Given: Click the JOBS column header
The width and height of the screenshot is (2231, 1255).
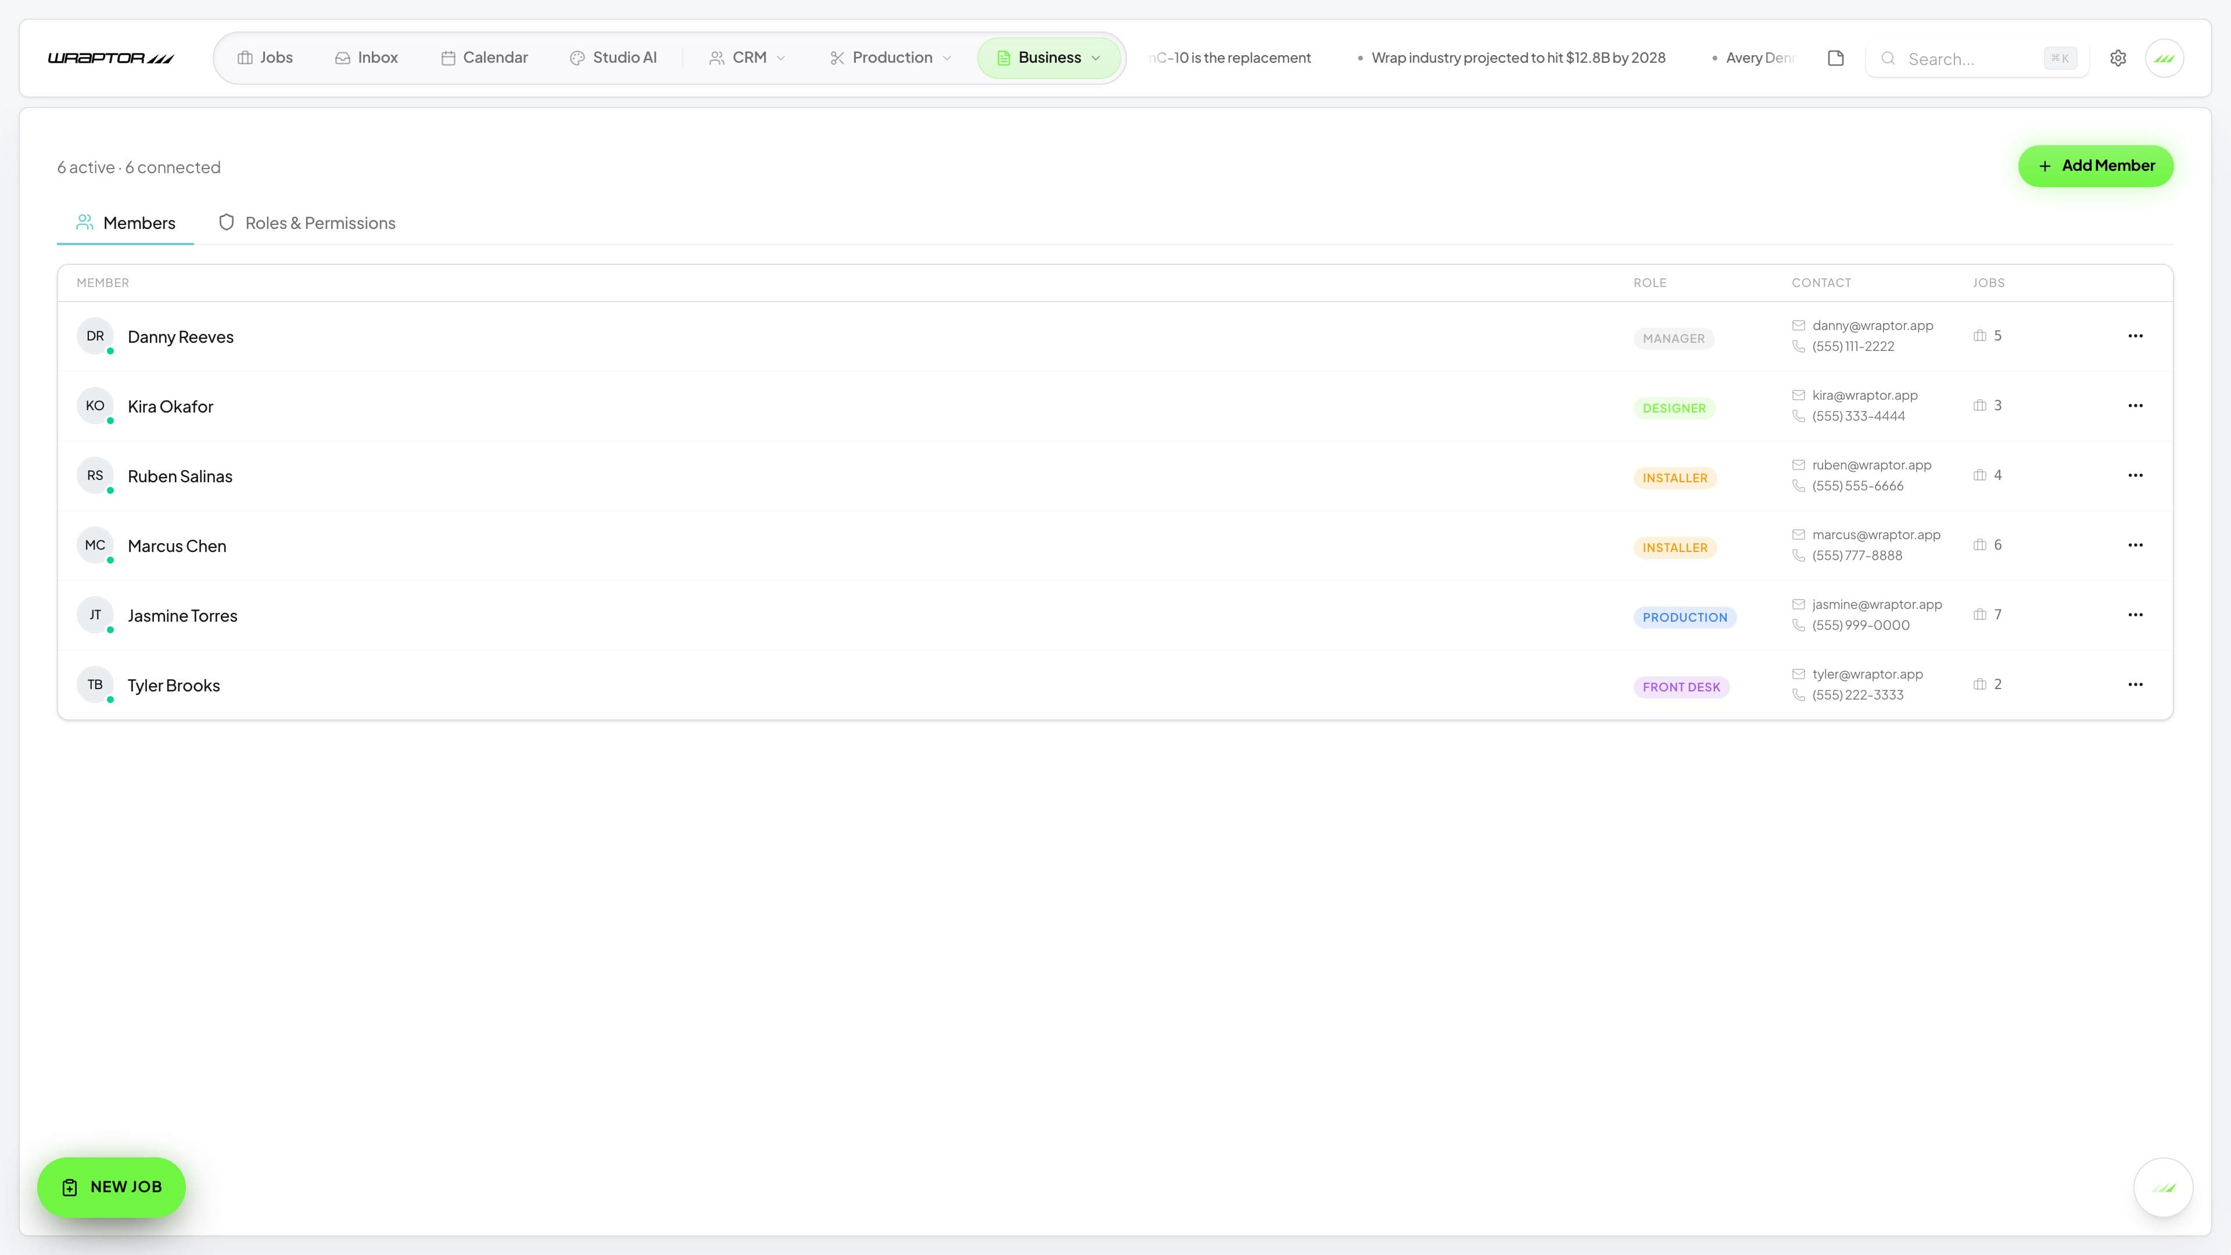Looking at the screenshot, I should [1989, 283].
